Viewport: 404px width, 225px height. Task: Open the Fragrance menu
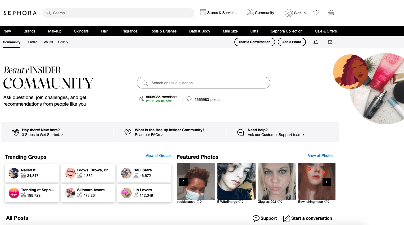tap(129, 31)
